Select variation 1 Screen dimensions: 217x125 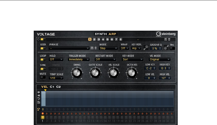tap(90, 39)
